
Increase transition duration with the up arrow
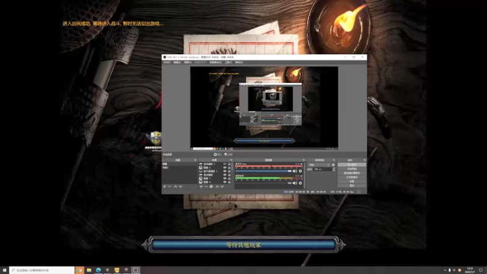(x=334, y=169)
